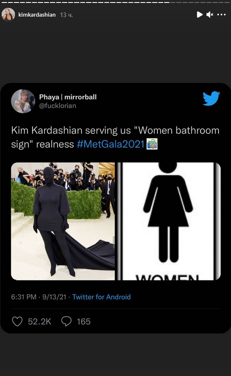
Task: Click the Twitter bird logo
Action: 211,98
